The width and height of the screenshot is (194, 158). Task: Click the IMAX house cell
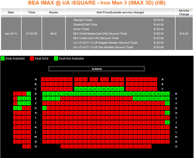tap(54, 34)
